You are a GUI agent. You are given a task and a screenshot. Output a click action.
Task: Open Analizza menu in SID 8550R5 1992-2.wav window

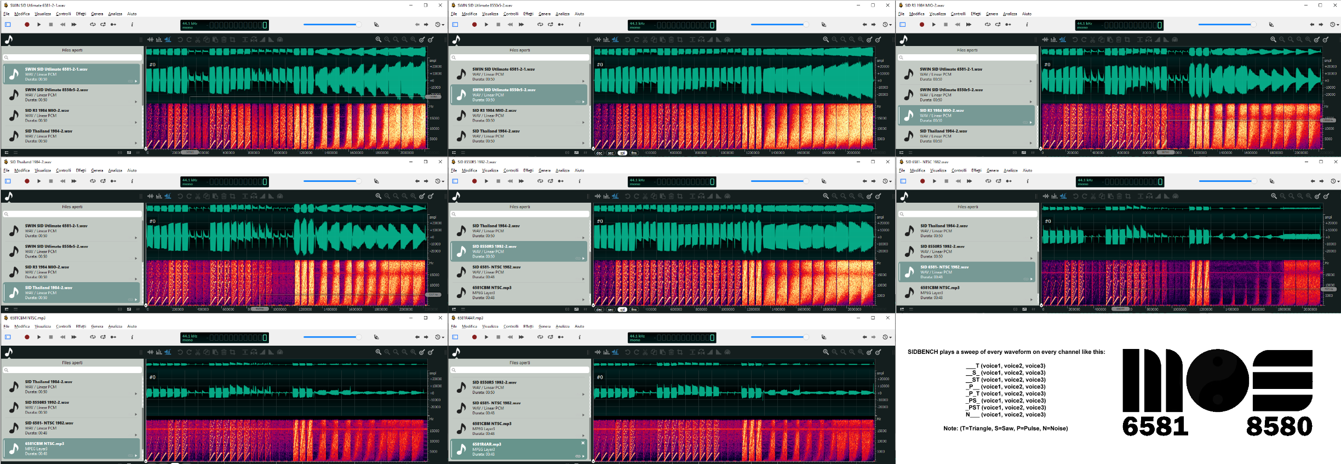click(562, 171)
